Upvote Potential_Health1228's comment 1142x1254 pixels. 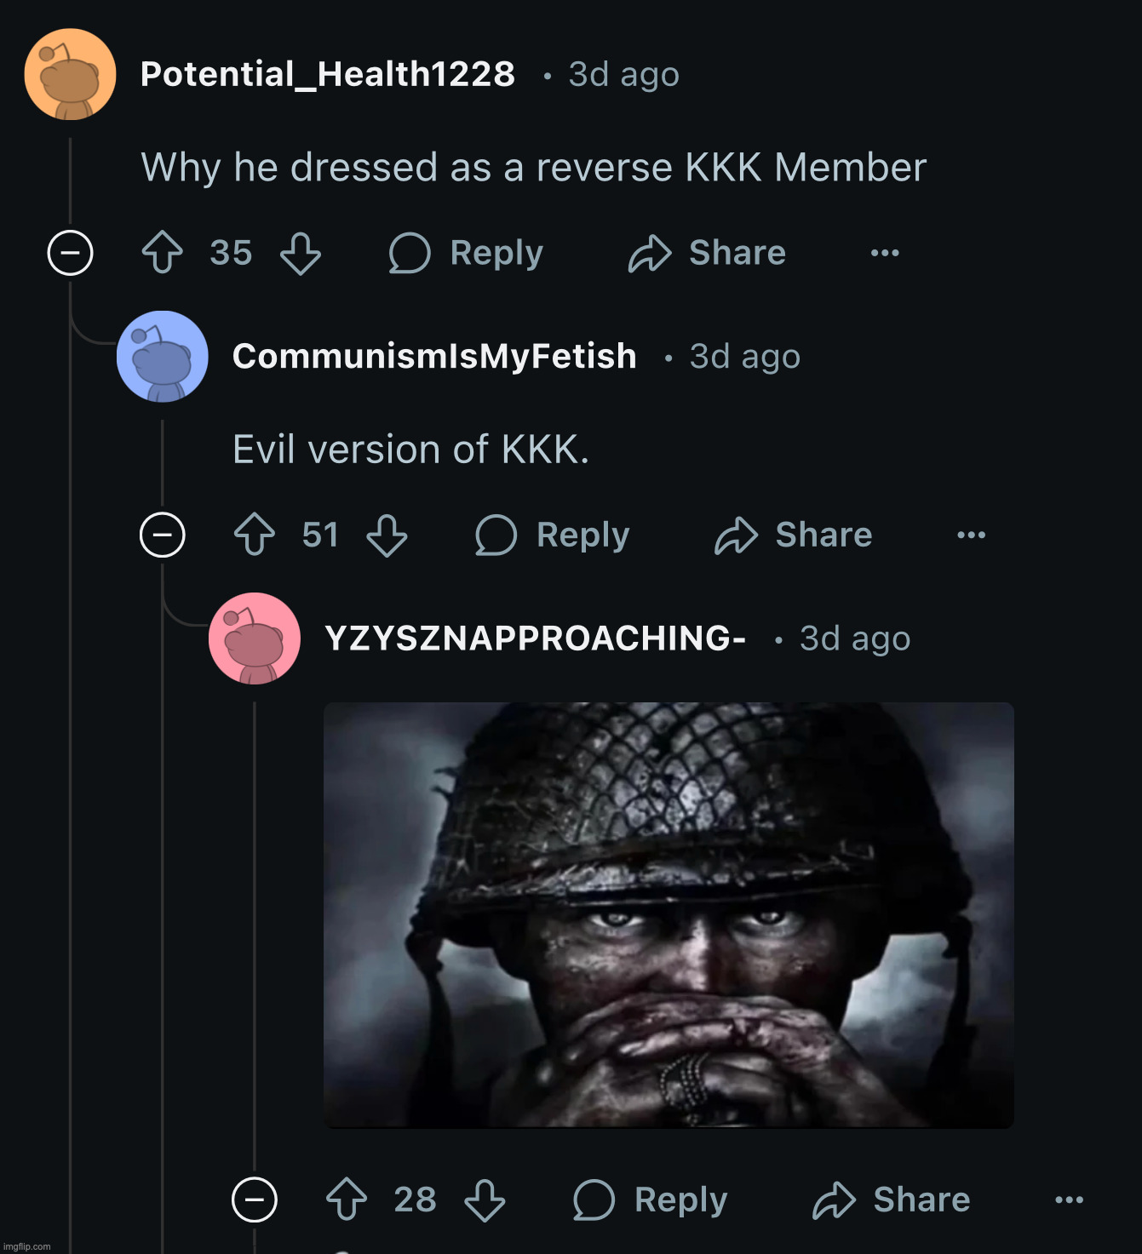pyautogui.click(x=162, y=253)
